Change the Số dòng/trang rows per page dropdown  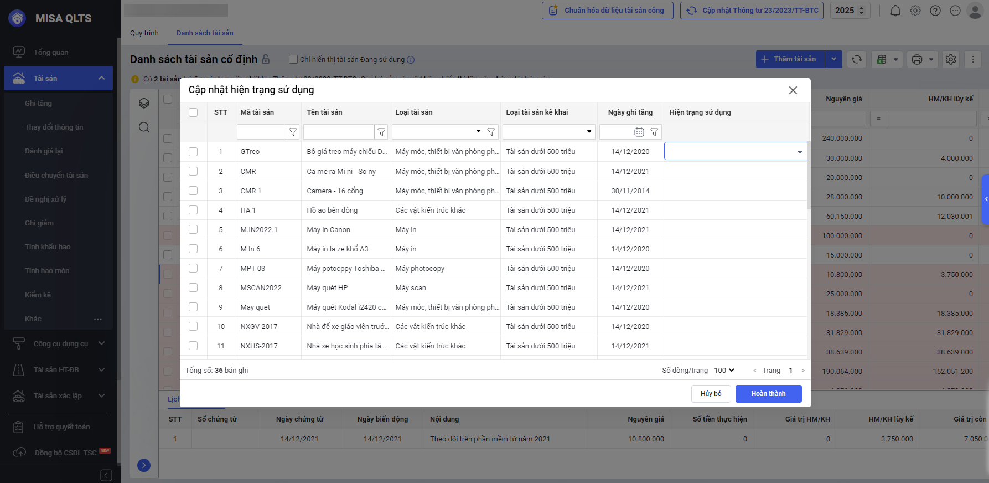[x=724, y=371]
